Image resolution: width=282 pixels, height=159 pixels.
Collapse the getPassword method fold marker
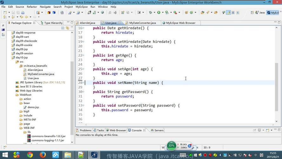click(x=84, y=92)
